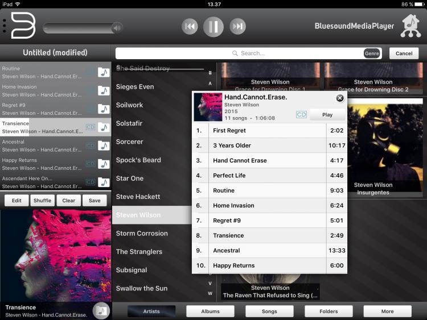Viewport: 427px width, 320px height.
Task: Click the CD badge in album popup
Action: pos(301,114)
